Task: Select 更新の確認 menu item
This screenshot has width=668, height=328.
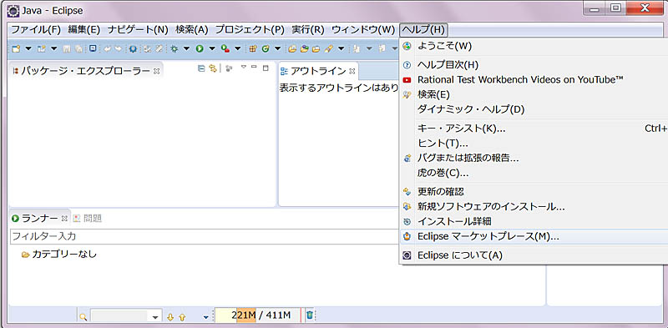Action: click(x=534, y=192)
